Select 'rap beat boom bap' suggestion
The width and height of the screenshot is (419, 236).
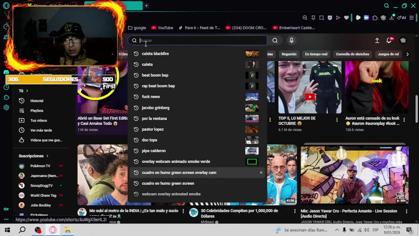(197, 86)
